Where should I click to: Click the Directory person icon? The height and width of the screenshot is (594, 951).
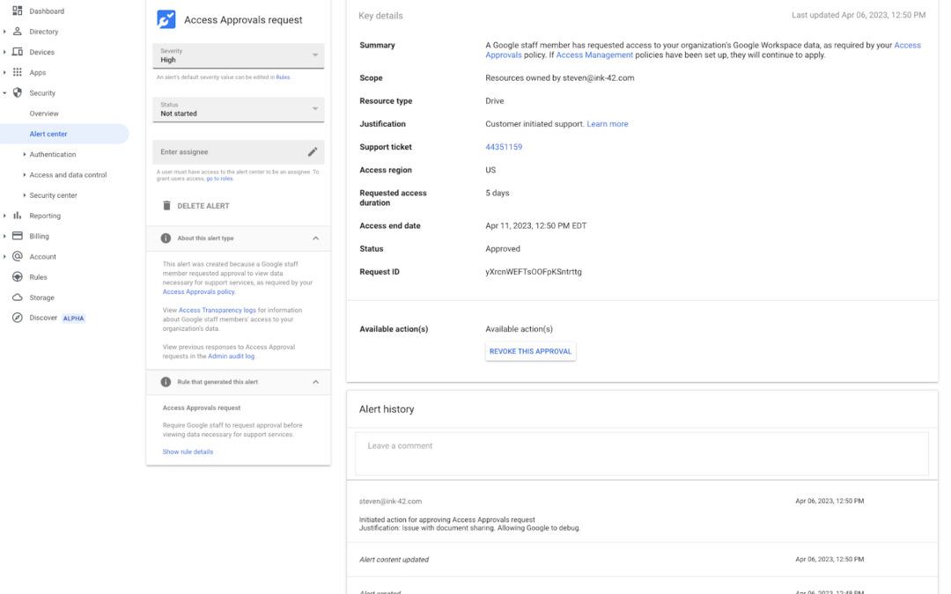tap(17, 32)
